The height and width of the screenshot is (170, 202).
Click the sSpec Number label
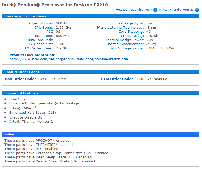point(42,23)
